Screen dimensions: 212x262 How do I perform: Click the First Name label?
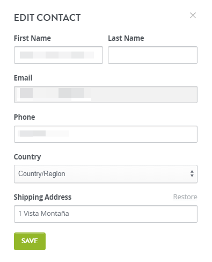(x=32, y=38)
